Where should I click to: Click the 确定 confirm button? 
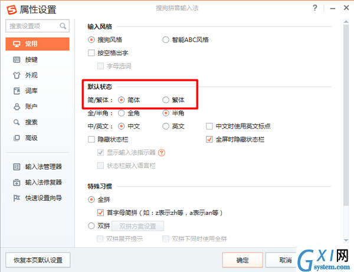(x=242, y=260)
